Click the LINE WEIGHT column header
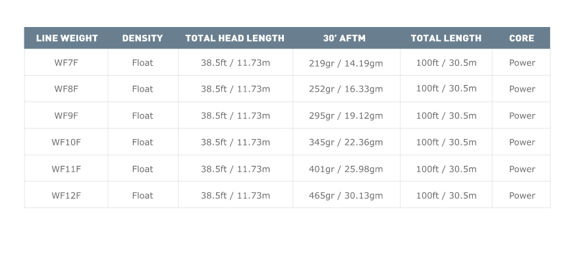 [x=67, y=38]
